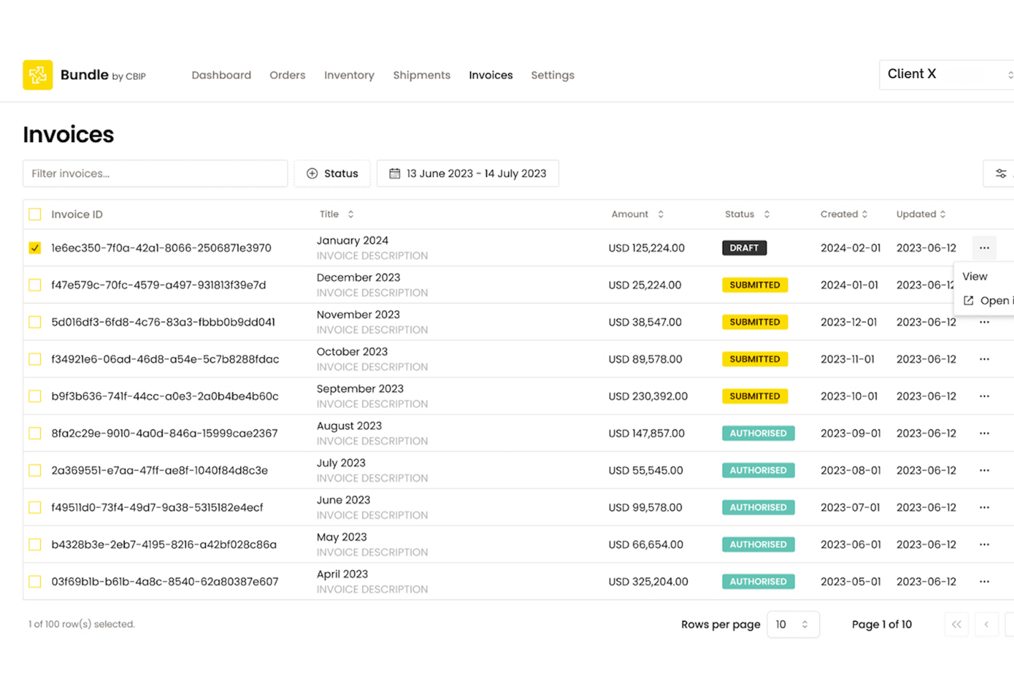Open the Status filter button
Image resolution: width=1014 pixels, height=698 pixels.
click(332, 173)
